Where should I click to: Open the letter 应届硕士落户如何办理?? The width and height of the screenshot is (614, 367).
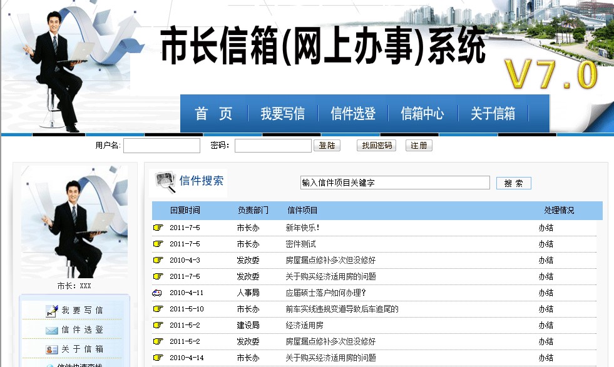pyautogui.click(x=326, y=293)
